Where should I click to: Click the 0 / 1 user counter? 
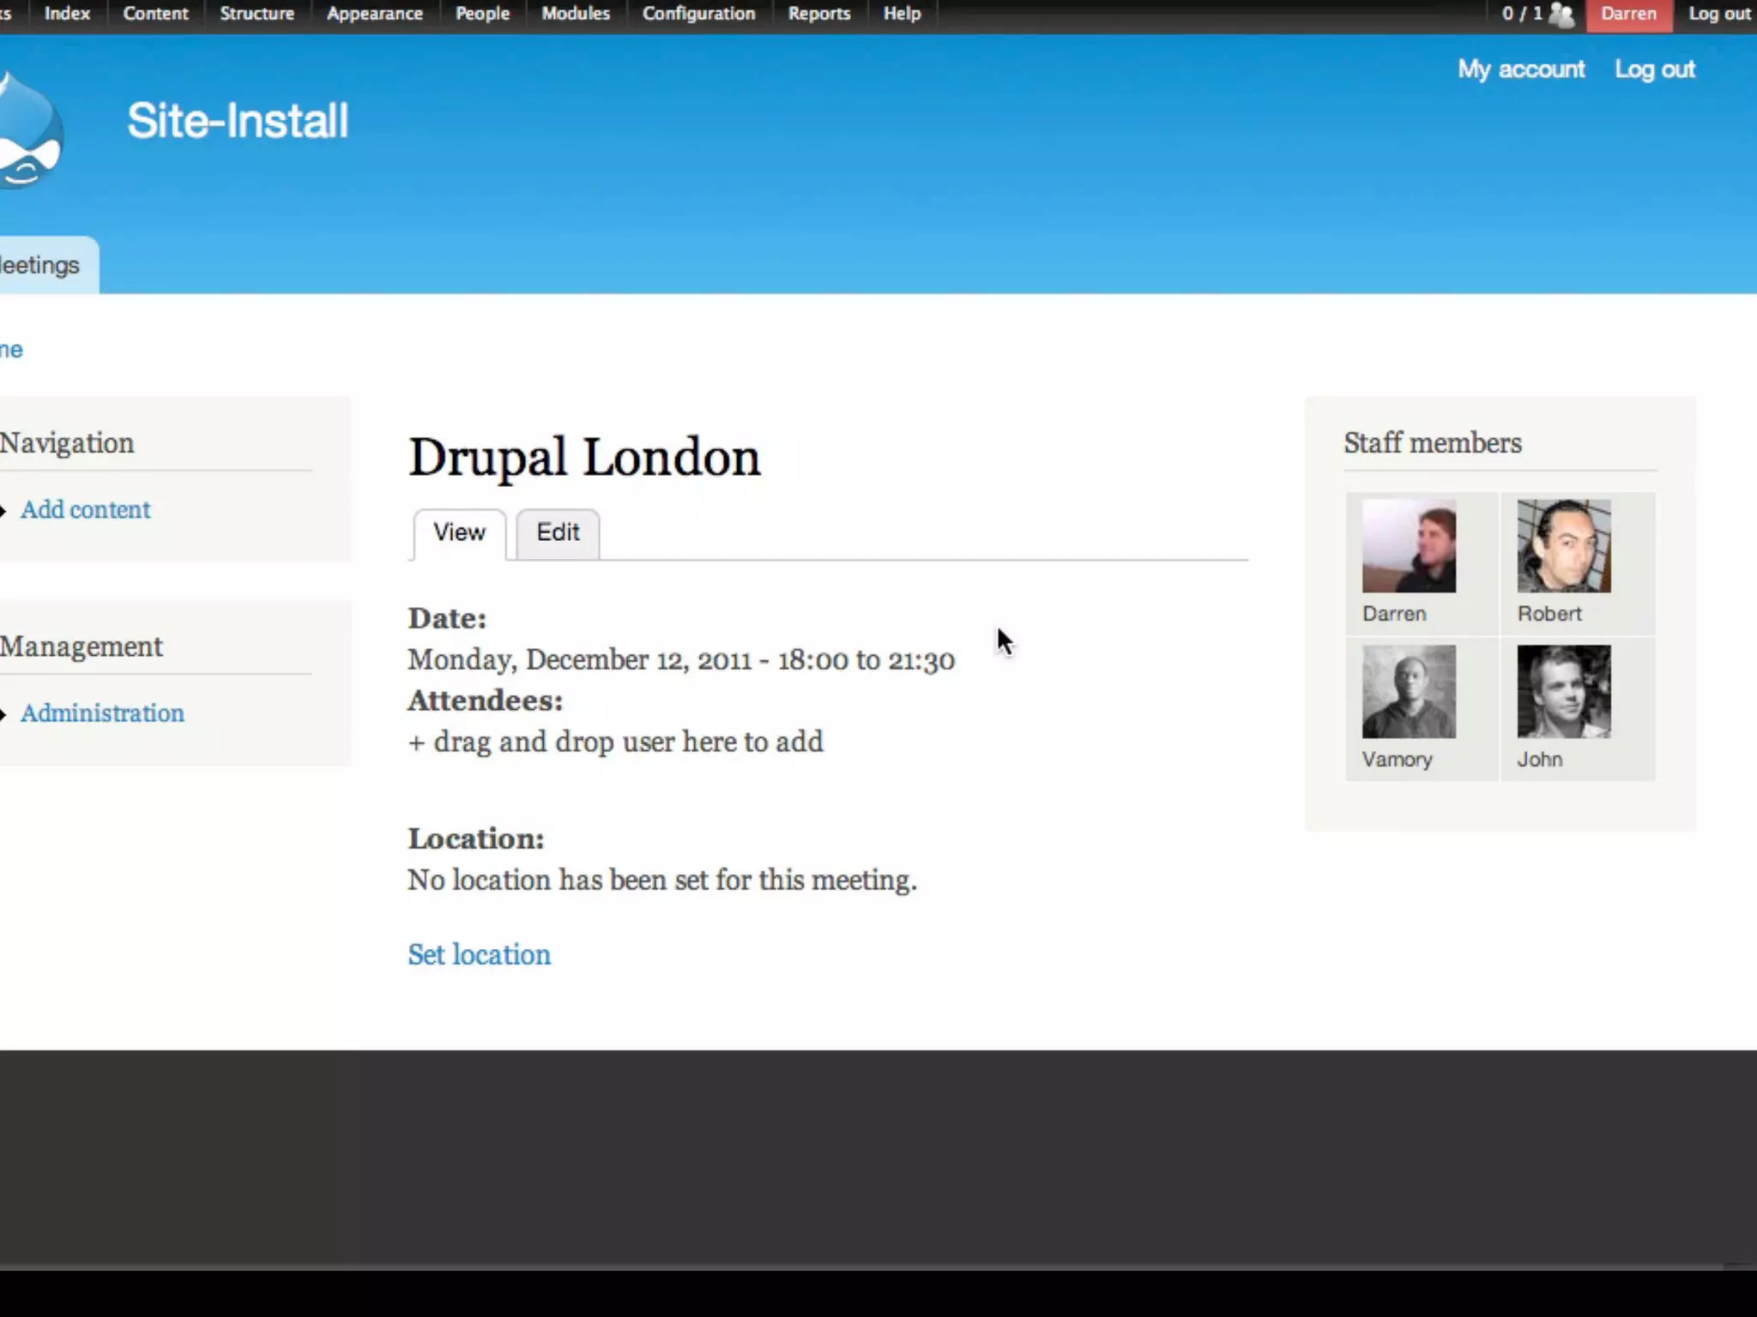(x=1522, y=14)
